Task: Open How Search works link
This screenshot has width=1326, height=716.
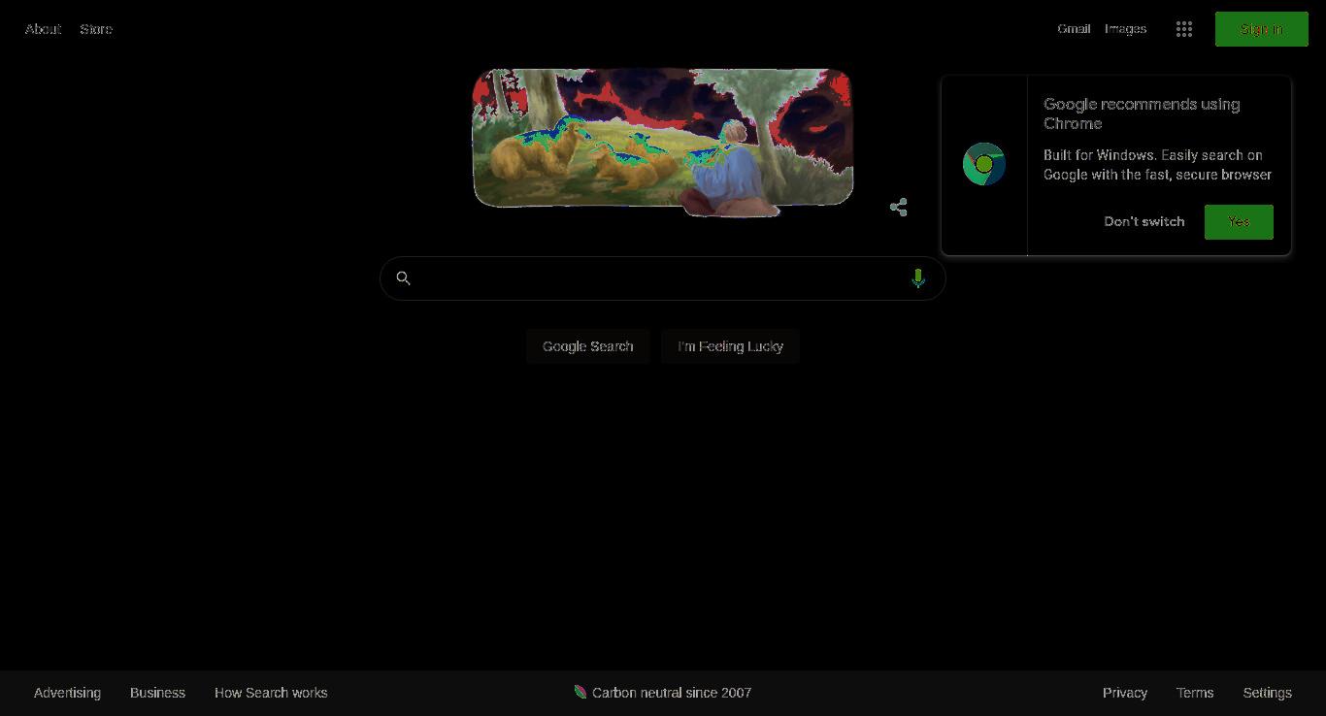Action: pyautogui.click(x=271, y=693)
